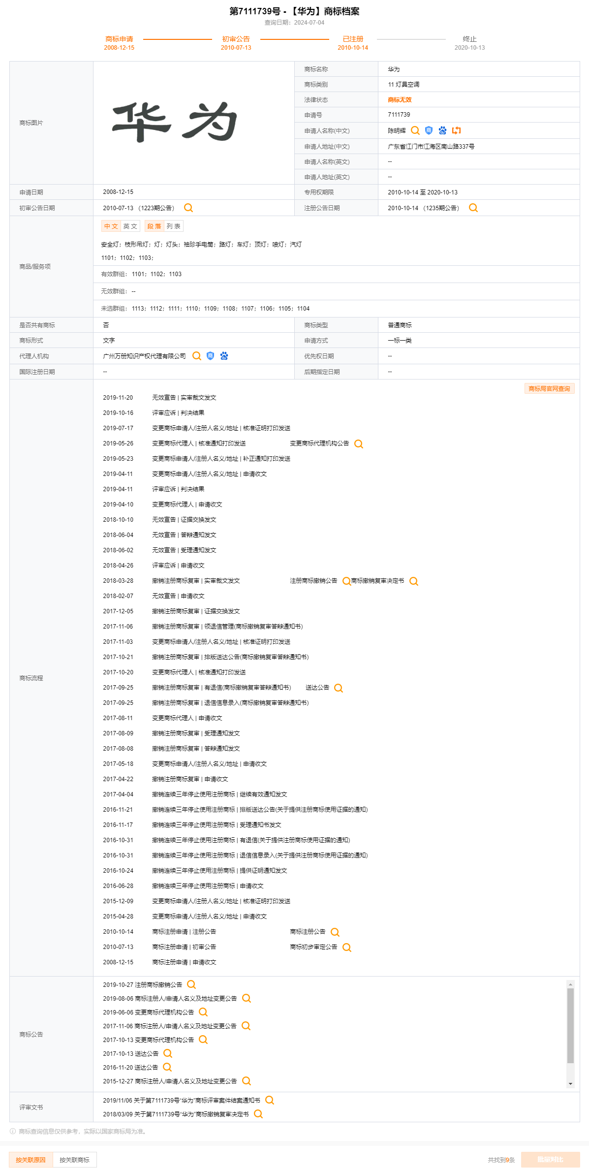
Task: Click the 2016-06-28 撤销连续三年停止使用 申请收文 row
Action: (183, 886)
